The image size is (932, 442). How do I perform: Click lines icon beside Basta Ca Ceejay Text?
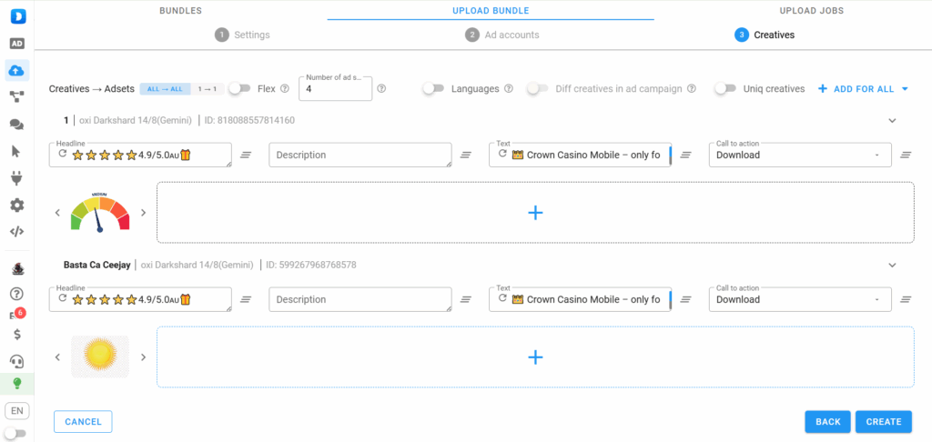click(x=686, y=299)
